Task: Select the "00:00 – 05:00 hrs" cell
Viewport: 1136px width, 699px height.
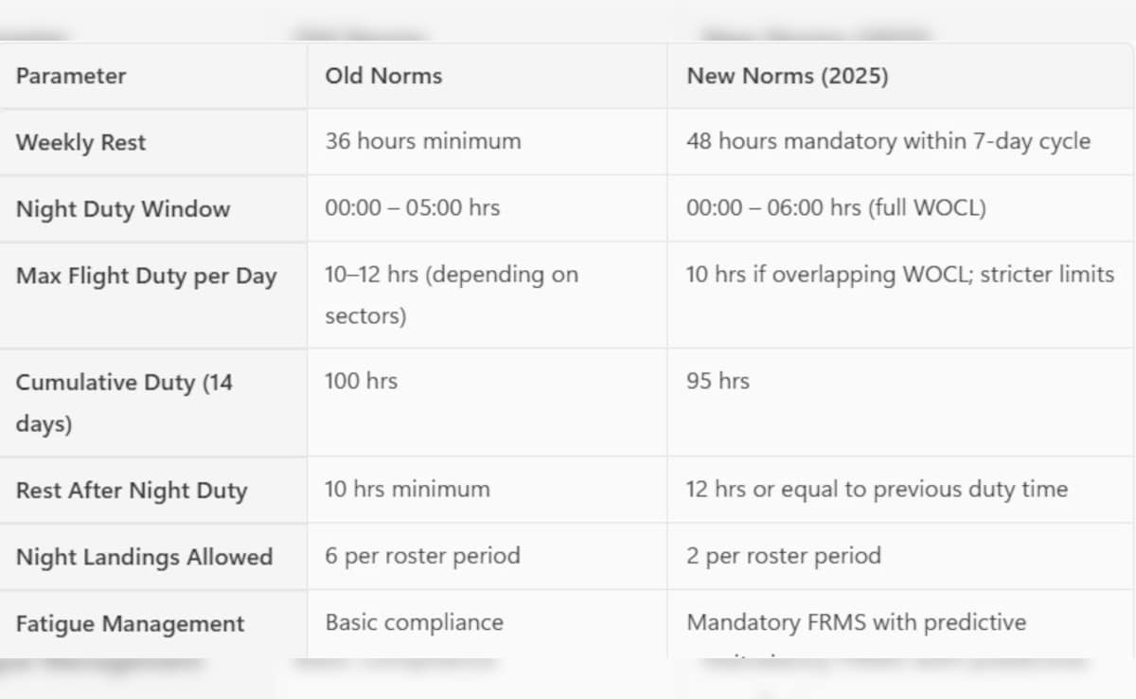Action: pyautogui.click(x=413, y=207)
